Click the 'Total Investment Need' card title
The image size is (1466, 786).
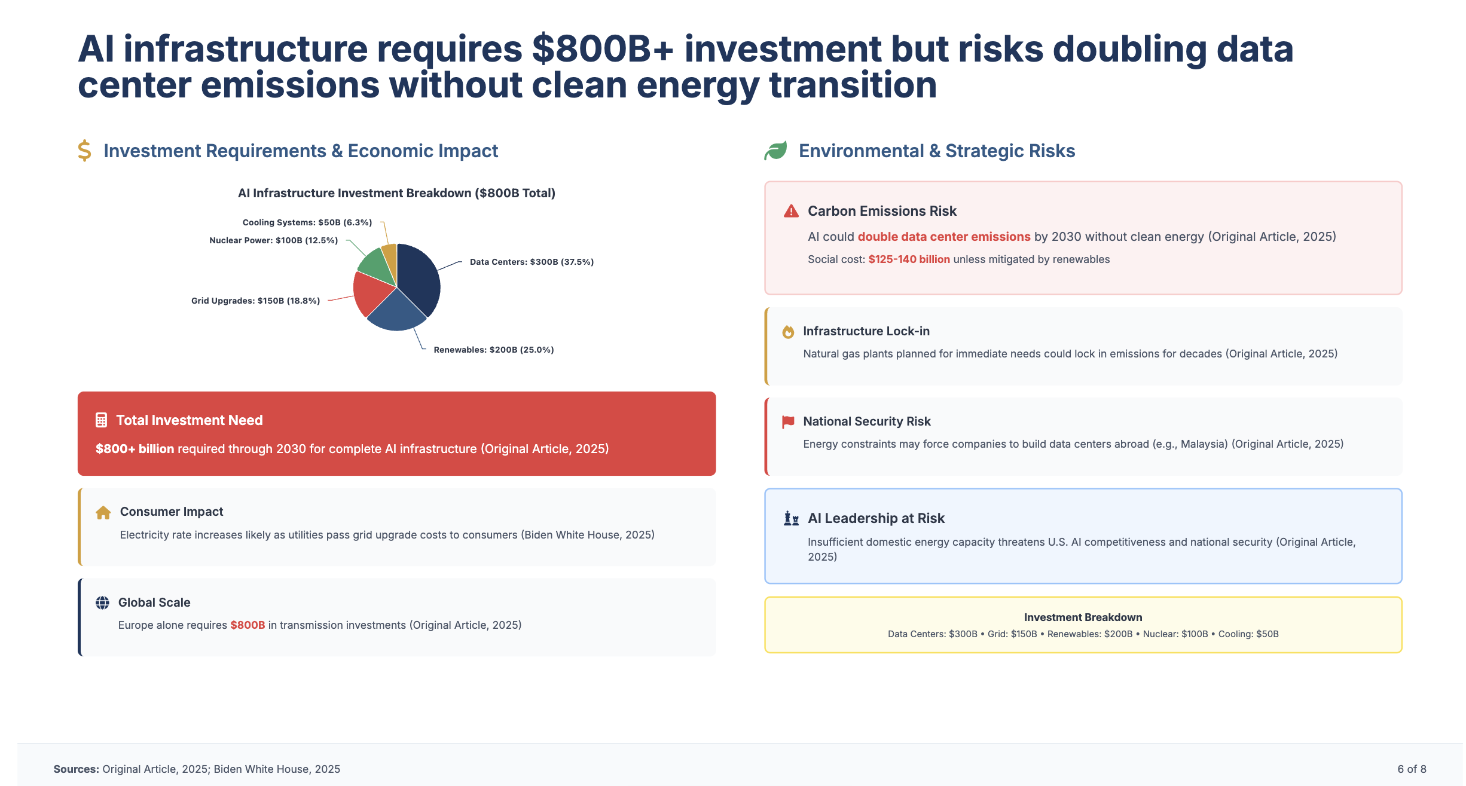[x=190, y=420]
